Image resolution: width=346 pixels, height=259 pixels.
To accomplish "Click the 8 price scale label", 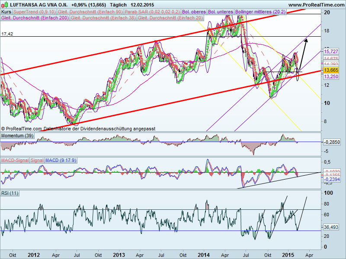I will tap(326, 121).
